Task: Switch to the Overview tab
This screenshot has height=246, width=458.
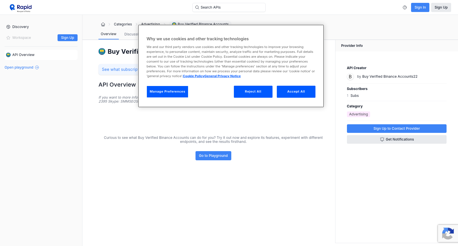Action: (108, 34)
